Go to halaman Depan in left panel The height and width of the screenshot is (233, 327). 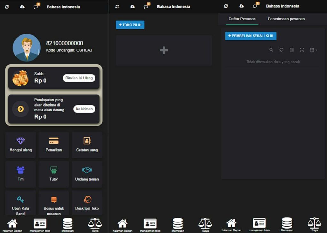pyautogui.click(x=12, y=225)
